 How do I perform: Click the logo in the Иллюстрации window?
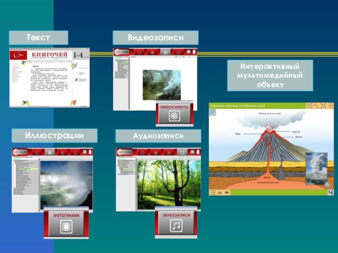[20, 152]
